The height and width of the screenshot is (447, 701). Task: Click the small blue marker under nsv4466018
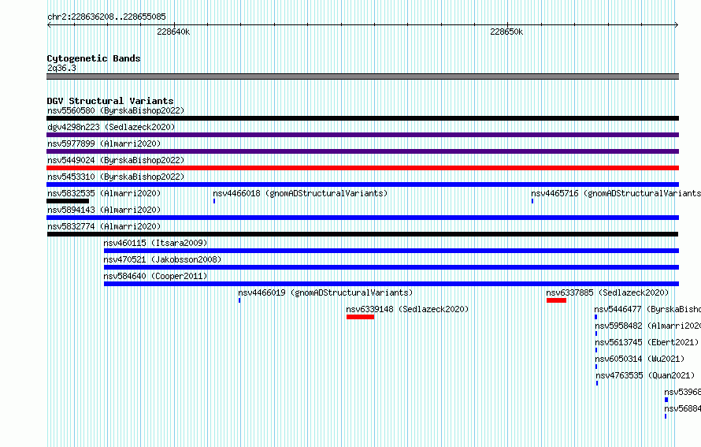click(x=214, y=201)
